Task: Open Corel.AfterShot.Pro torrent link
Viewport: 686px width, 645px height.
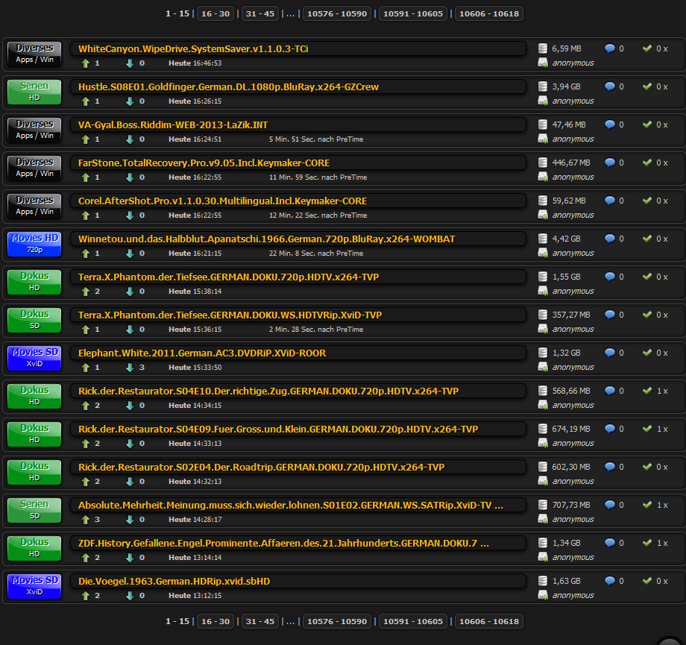Action: point(222,201)
